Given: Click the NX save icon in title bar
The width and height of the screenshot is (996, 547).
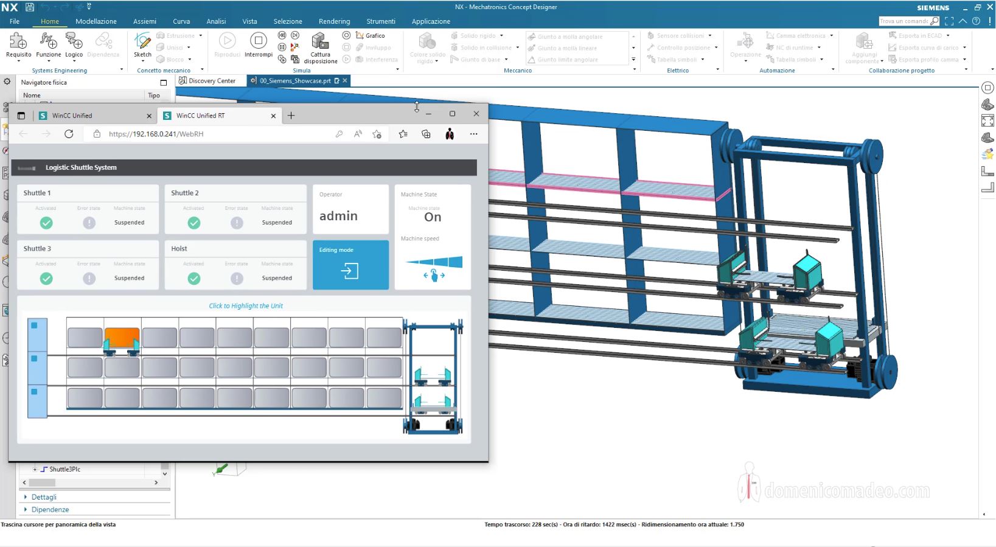Looking at the screenshot, I should [29, 7].
